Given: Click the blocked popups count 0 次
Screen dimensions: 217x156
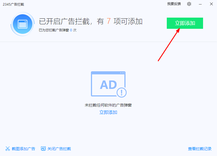Looking at the screenshot, I should pyautogui.click(x=73, y=30).
